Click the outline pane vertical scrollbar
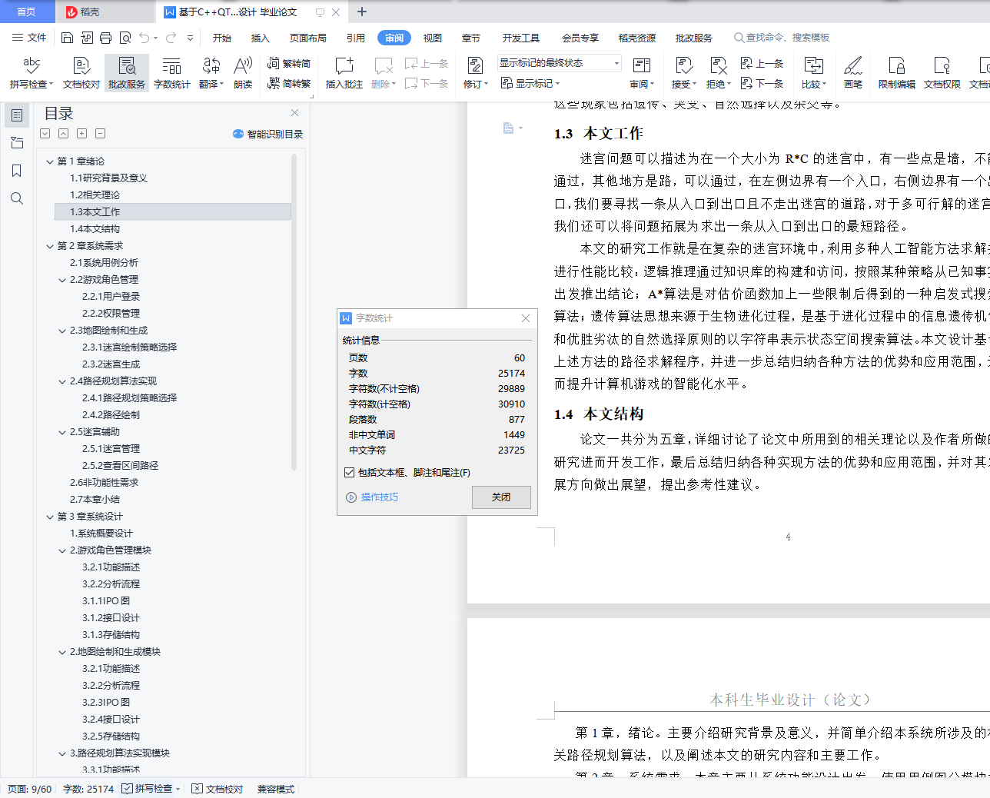The height and width of the screenshot is (798, 990). [x=294, y=311]
